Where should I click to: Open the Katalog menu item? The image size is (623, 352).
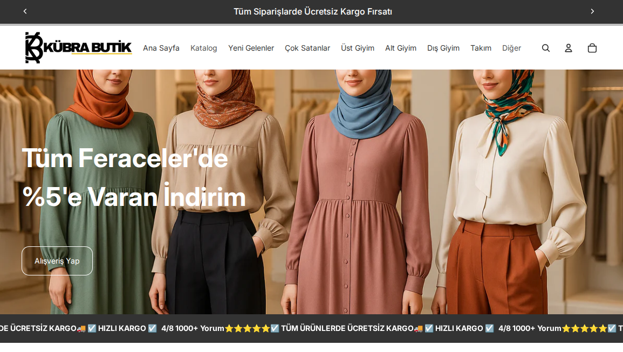203,48
